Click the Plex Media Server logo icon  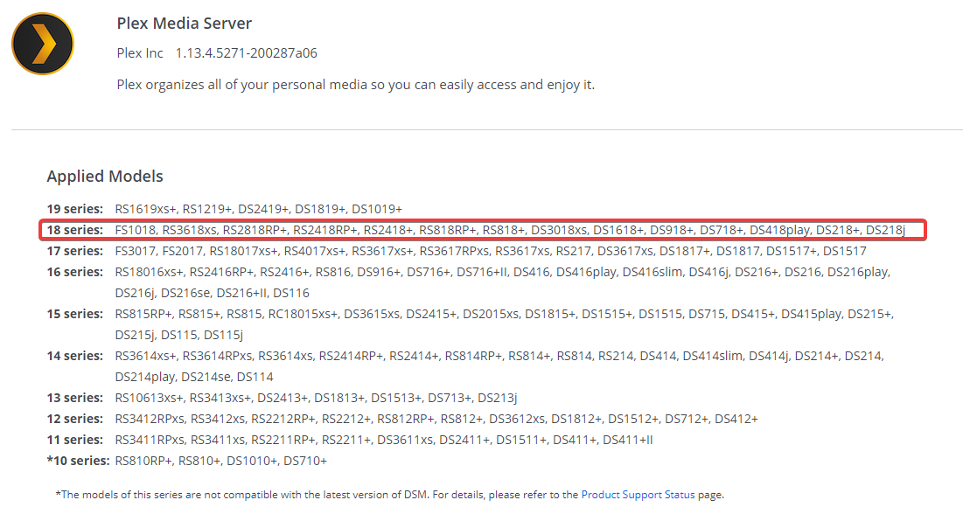tap(43, 44)
